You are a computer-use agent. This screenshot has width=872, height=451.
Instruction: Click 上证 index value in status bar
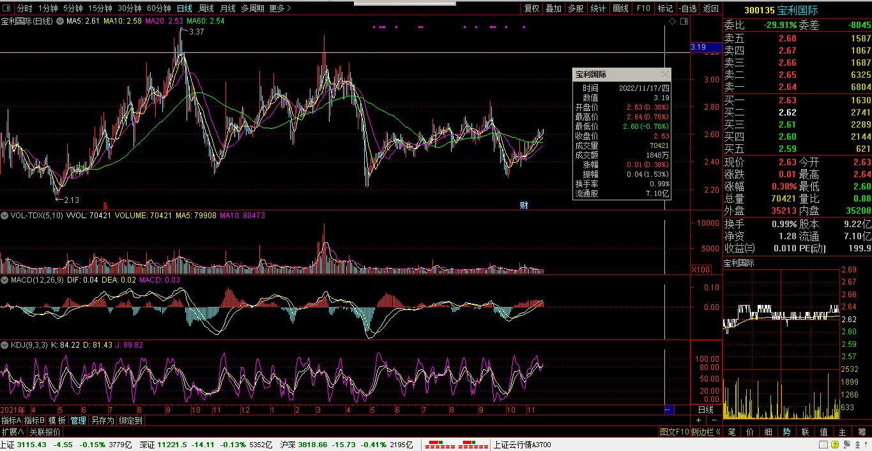[31, 445]
